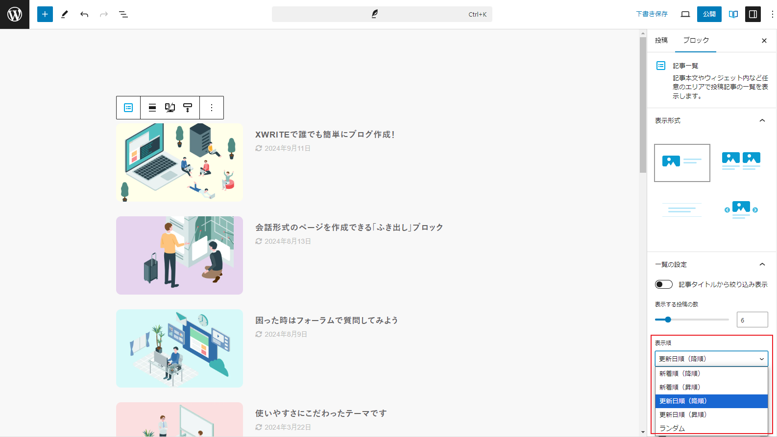Choose the slider carousel layout
Viewport: 777px width, 437px height.
741,210
